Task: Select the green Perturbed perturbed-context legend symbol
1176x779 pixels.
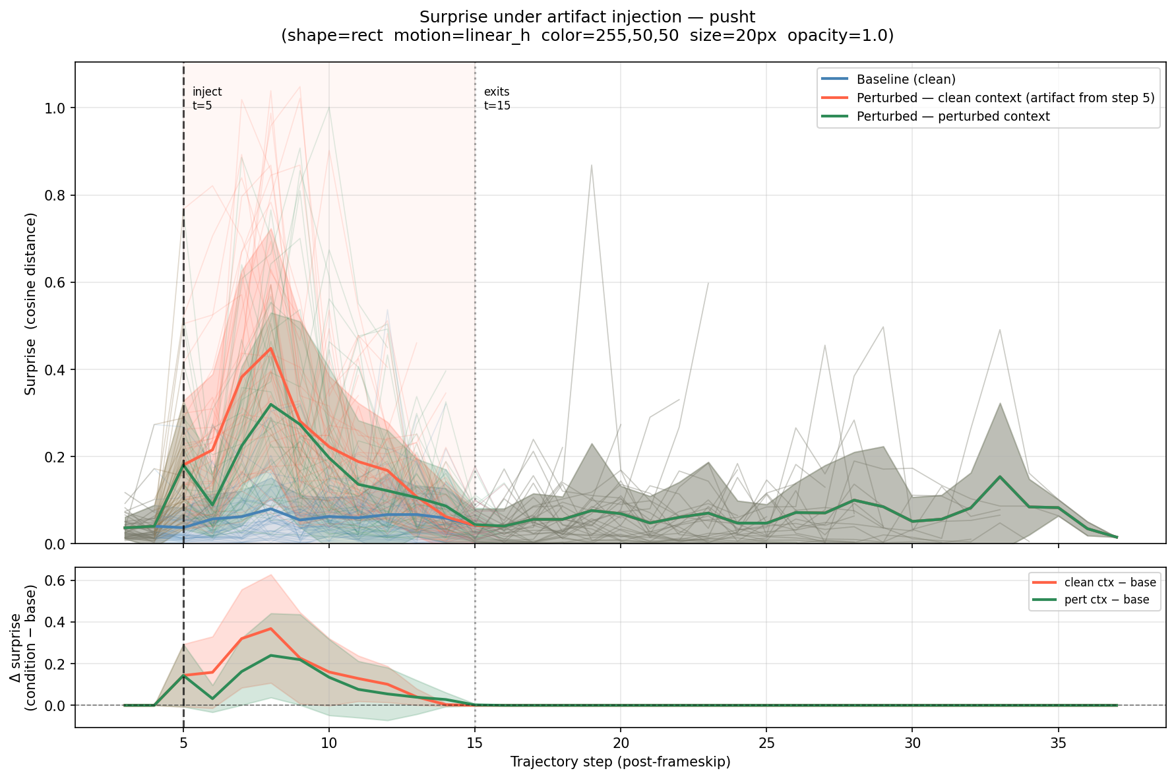Action: coord(835,116)
